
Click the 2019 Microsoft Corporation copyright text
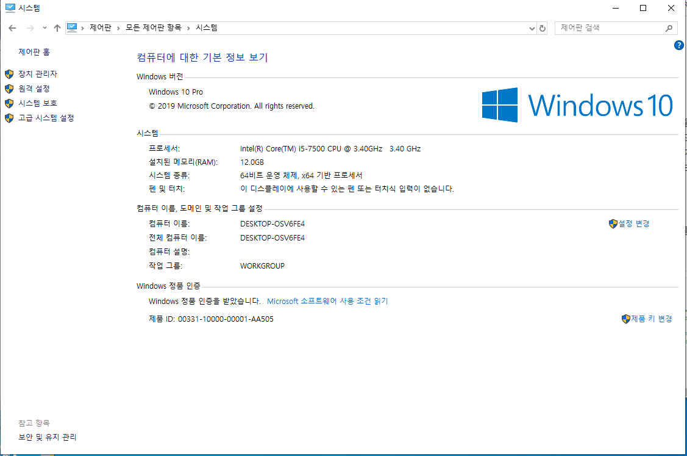click(232, 106)
